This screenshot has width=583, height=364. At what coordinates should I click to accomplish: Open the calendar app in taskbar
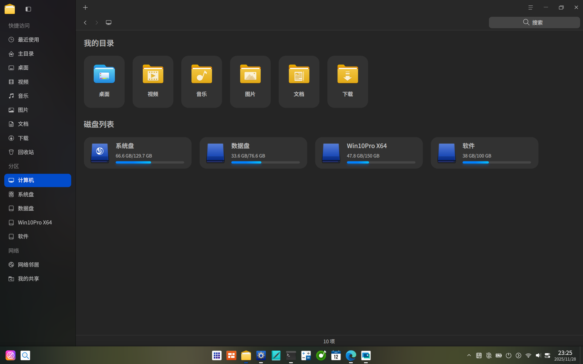336,355
